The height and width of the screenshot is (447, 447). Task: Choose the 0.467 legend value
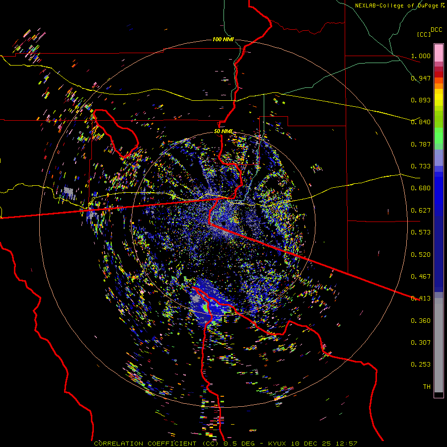pyautogui.click(x=421, y=277)
